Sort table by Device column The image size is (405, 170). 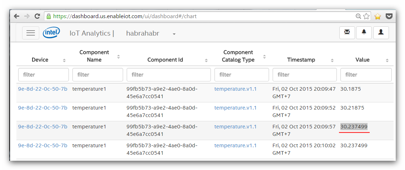click(x=64, y=60)
